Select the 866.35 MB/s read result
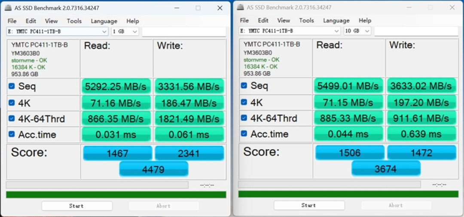The image size is (464, 217). click(x=116, y=119)
